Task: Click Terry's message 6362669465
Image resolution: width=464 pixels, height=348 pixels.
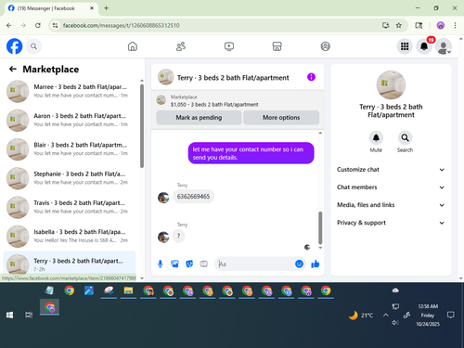Action: 193,197
